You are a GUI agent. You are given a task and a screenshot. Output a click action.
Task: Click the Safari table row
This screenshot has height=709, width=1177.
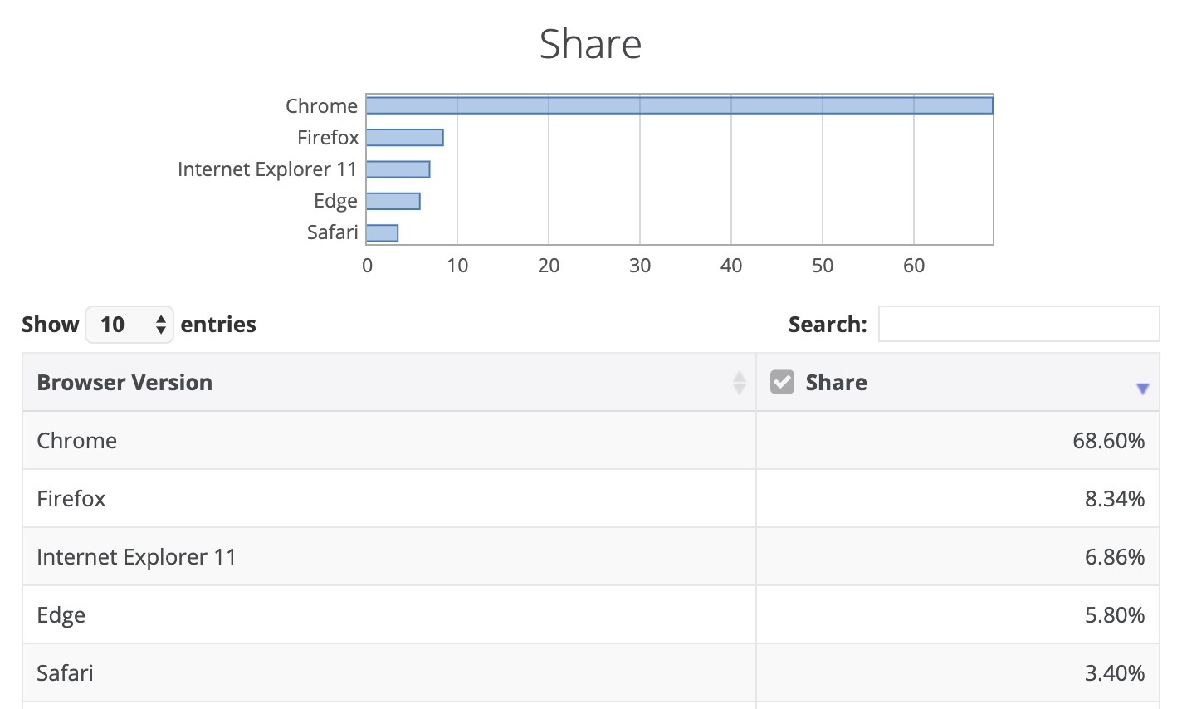[65, 673]
